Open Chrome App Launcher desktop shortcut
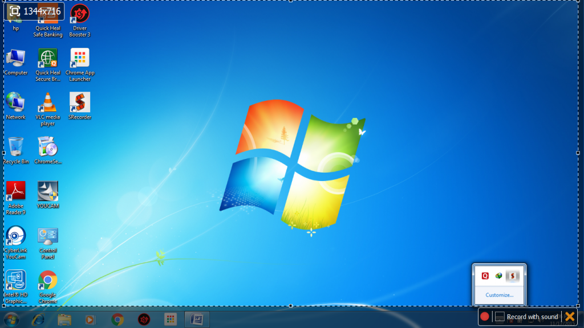The image size is (584, 328). [80, 65]
